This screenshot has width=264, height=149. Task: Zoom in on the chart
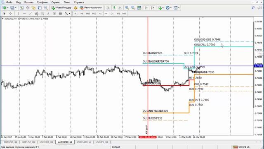click(x=127, y=7)
